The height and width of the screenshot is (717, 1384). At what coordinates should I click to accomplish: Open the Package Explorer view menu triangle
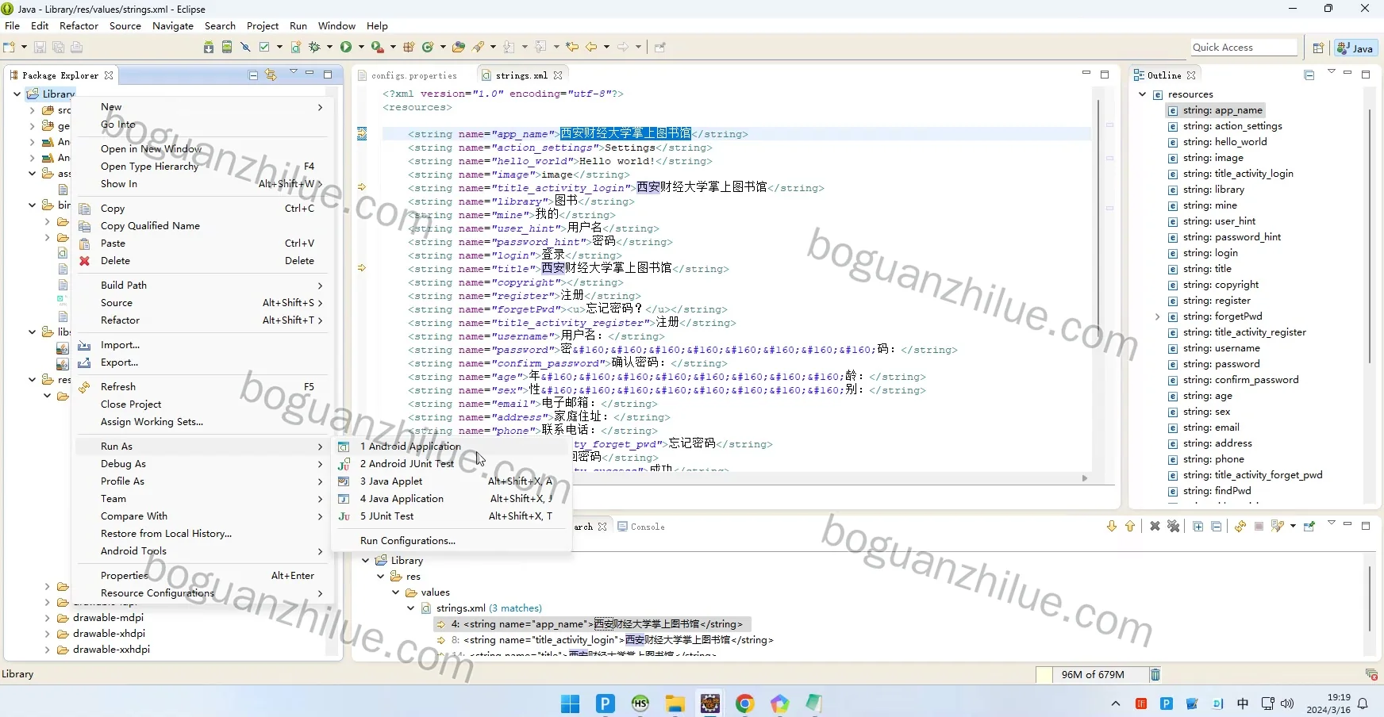point(293,73)
